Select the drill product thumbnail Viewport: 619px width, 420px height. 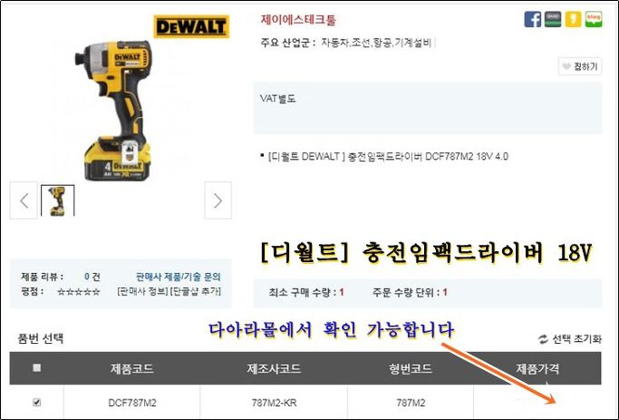(58, 200)
